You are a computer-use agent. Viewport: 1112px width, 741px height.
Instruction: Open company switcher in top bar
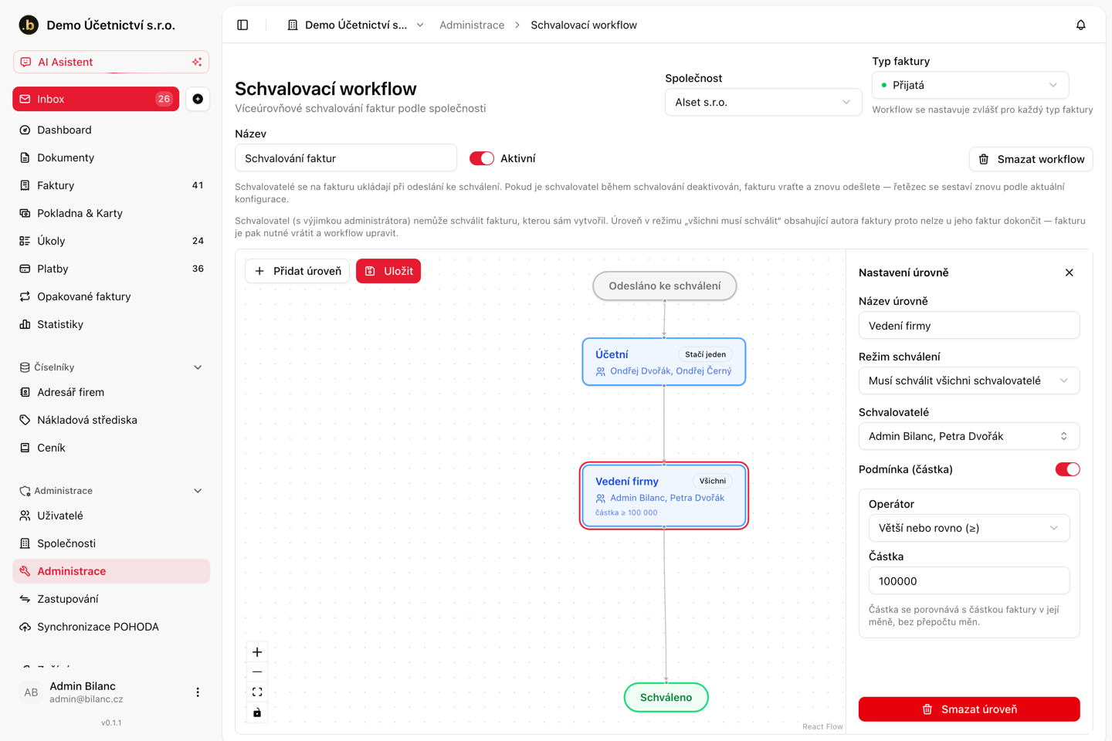click(x=355, y=25)
